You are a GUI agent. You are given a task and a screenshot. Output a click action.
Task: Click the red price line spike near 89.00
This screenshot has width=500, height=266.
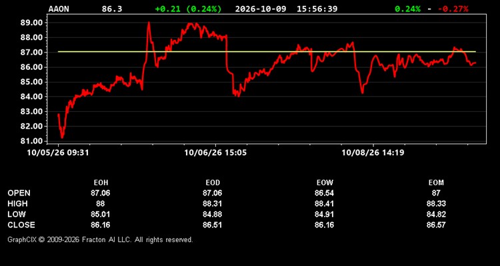(149, 24)
